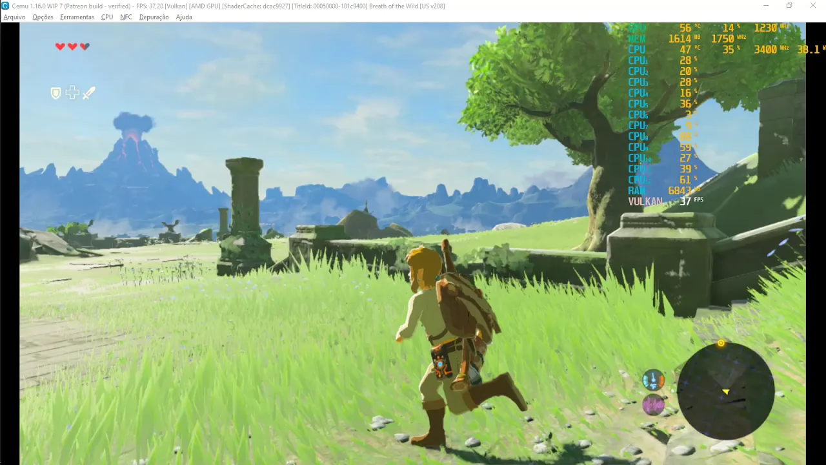The width and height of the screenshot is (826, 465).
Task: Click the CPU power value 38.1 W
Action: (x=808, y=50)
